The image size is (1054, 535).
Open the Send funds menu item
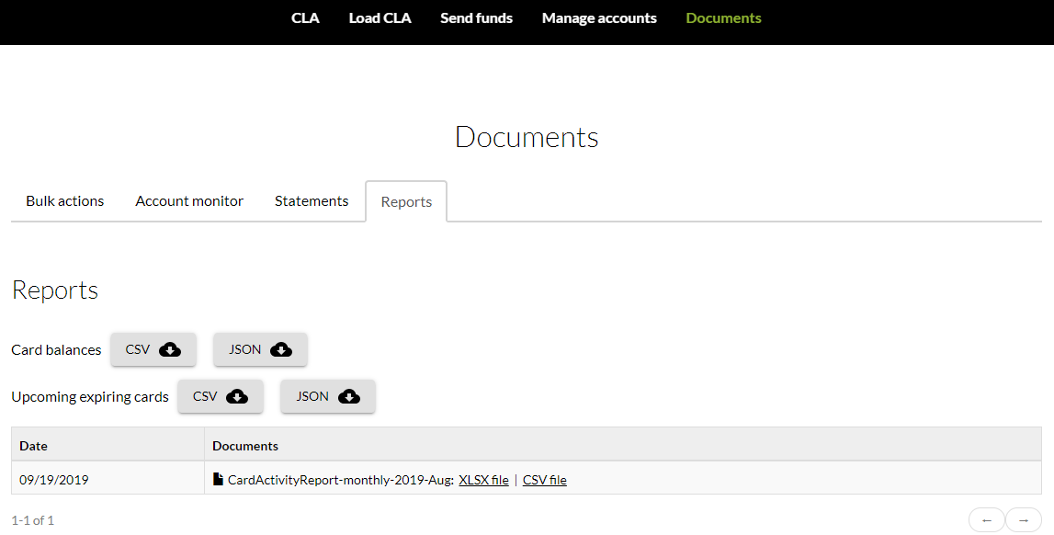[477, 18]
